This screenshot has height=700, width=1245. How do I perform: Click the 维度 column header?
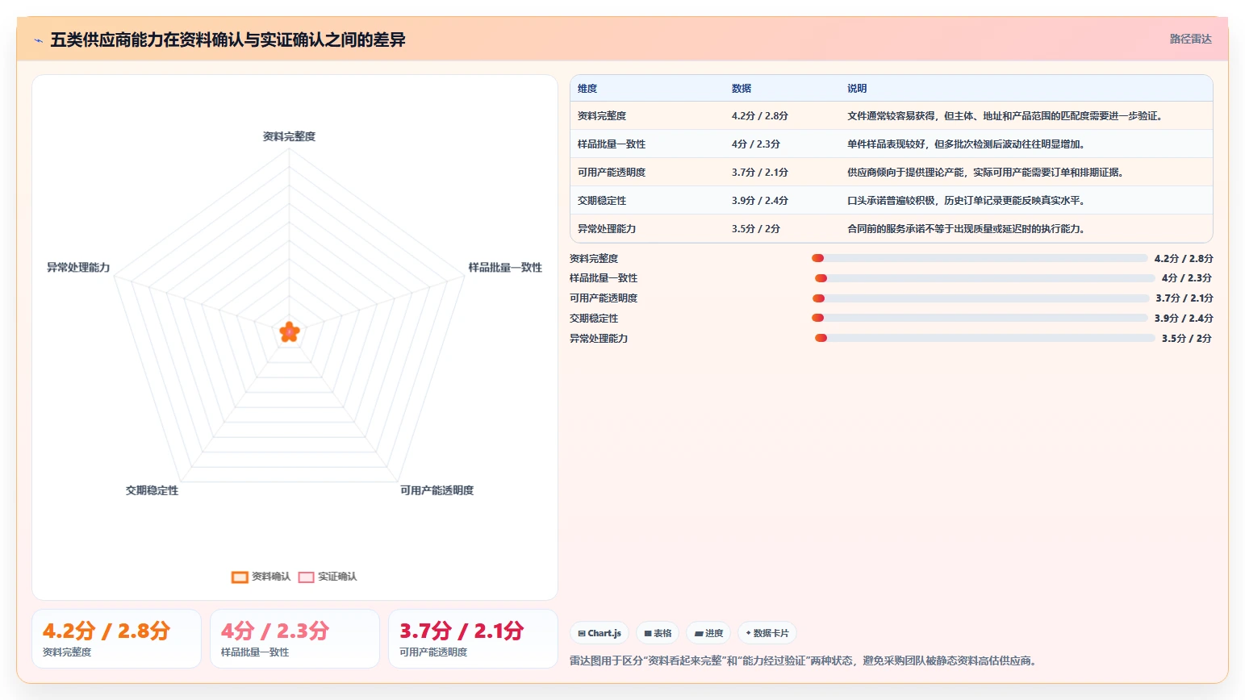[x=587, y=89]
